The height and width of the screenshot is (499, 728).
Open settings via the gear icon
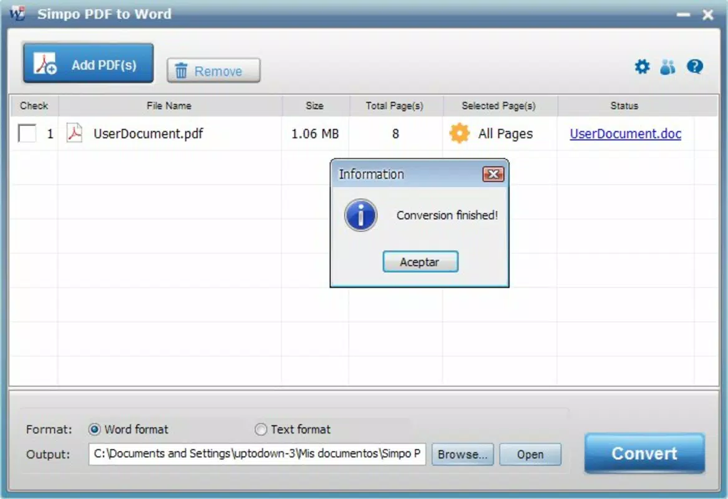click(642, 67)
